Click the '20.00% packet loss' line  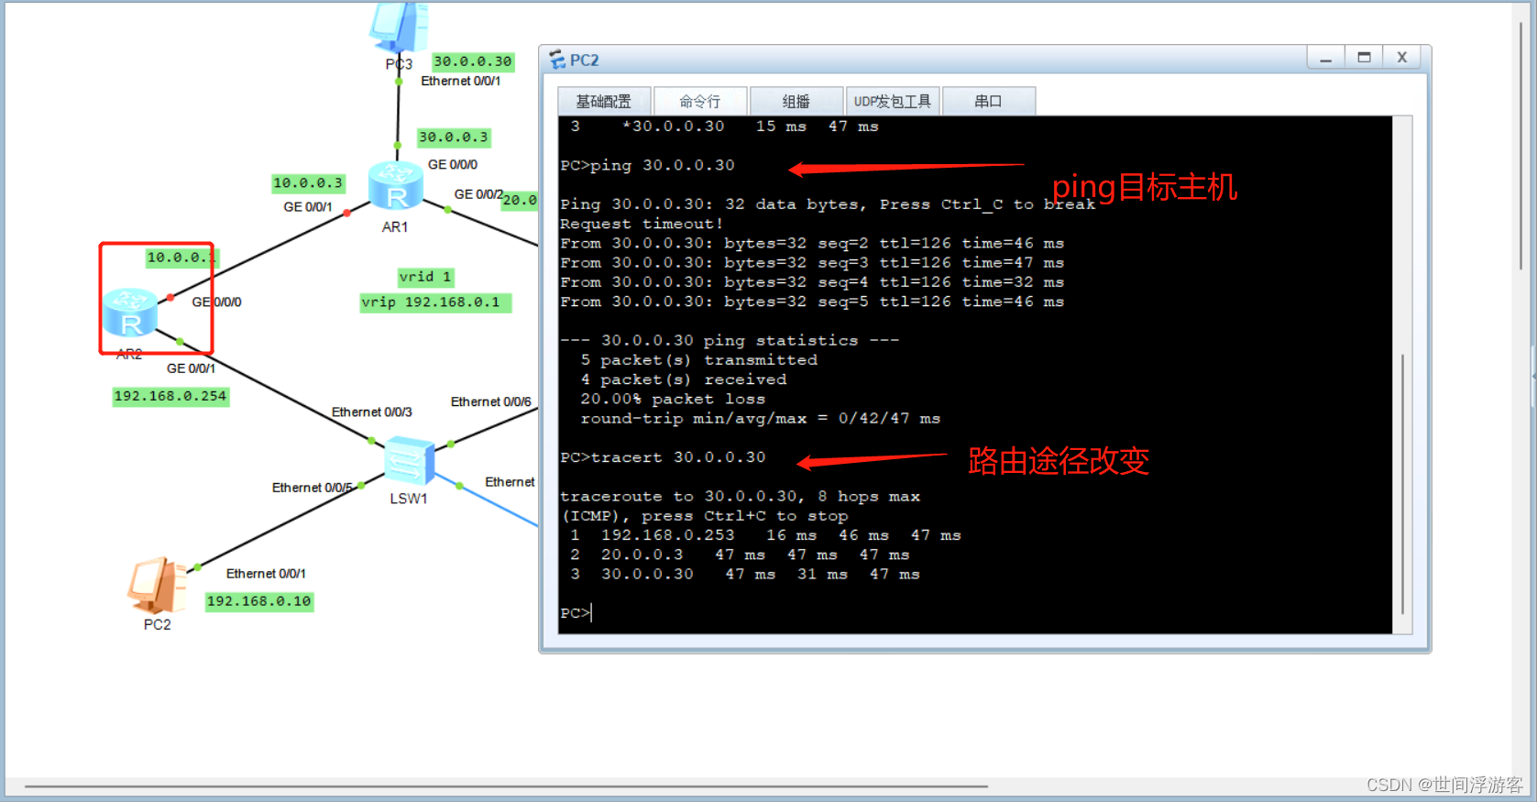point(673,399)
